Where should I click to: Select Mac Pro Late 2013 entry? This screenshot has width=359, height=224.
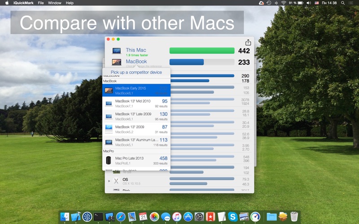136,160
